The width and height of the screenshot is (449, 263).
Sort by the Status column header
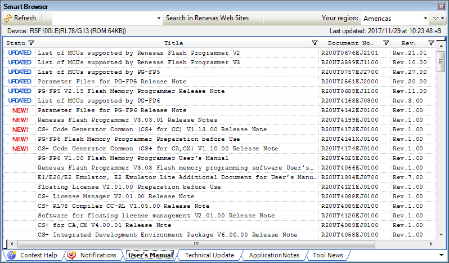16,43
